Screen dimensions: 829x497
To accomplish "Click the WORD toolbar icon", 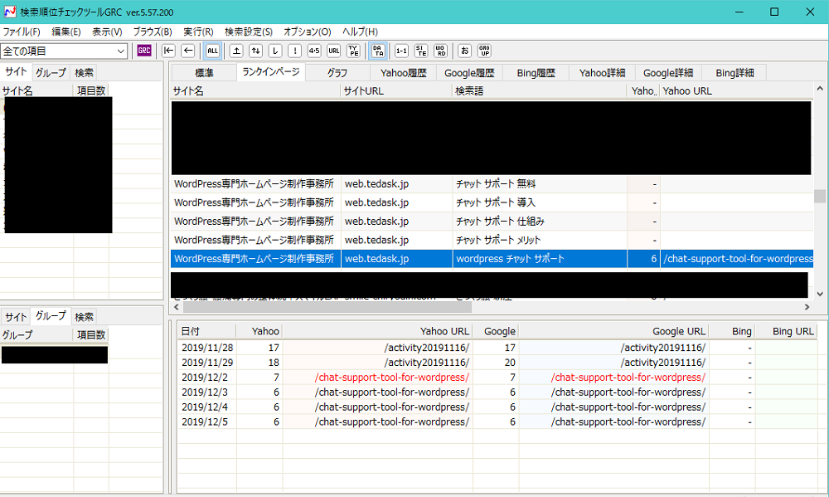I will (441, 51).
